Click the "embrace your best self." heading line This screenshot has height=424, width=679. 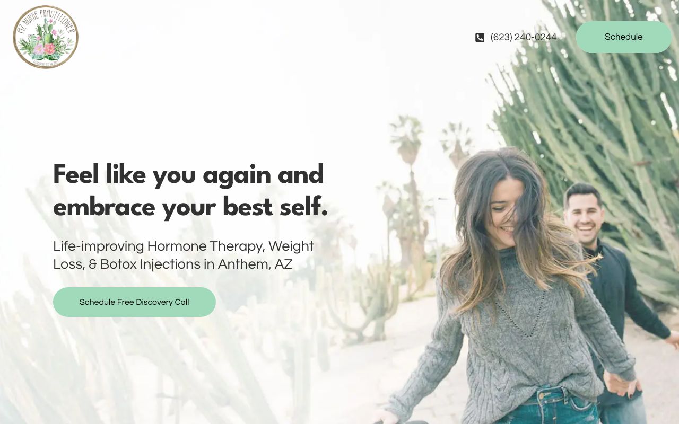pyautogui.click(x=190, y=207)
